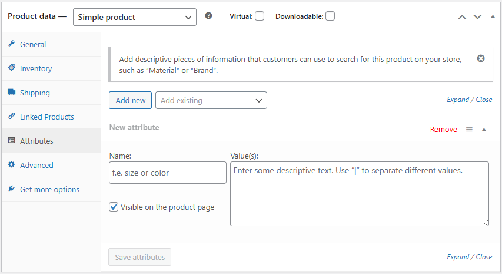This screenshot has height=274, width=502.
Task: Open the Add existing attribute dropdown
Action: pos(211,100)
